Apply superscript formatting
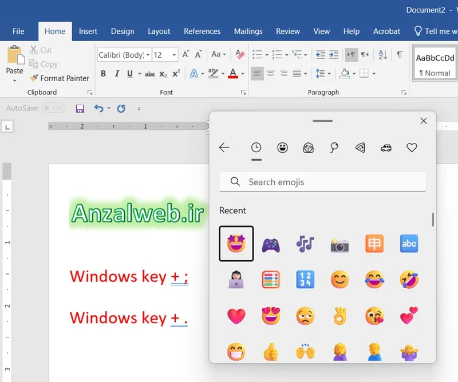This screenshot has height=382, width=458. click(176, 74)
